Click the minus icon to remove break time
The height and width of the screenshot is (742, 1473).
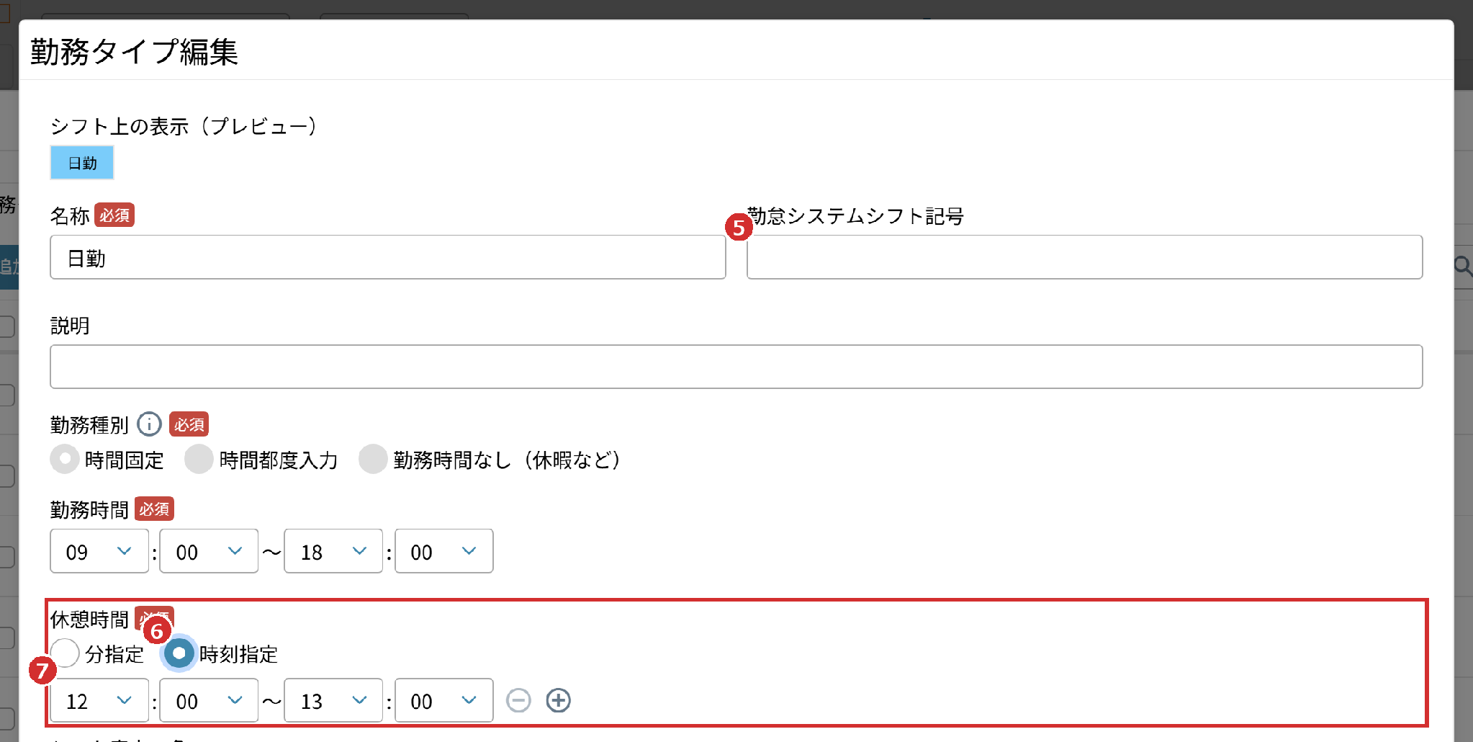click(x=518, y=700)
